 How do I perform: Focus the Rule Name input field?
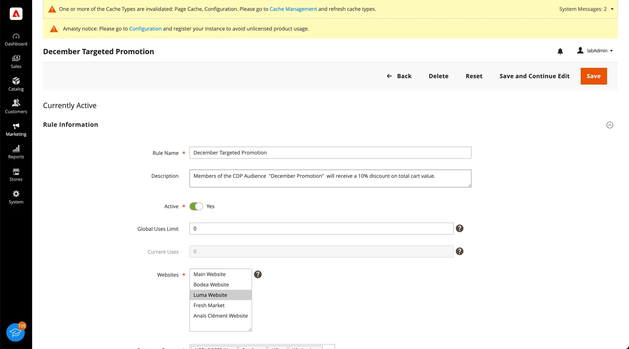coord(330,153)
